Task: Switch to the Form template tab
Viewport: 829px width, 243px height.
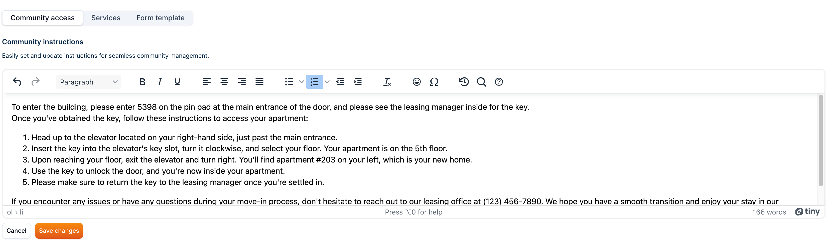Action: [160, 18]
